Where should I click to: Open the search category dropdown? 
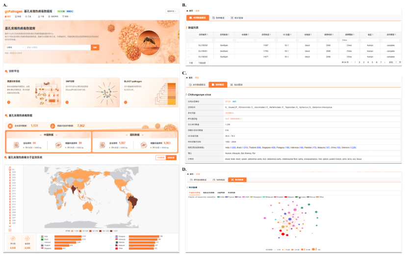click(14, 47)
